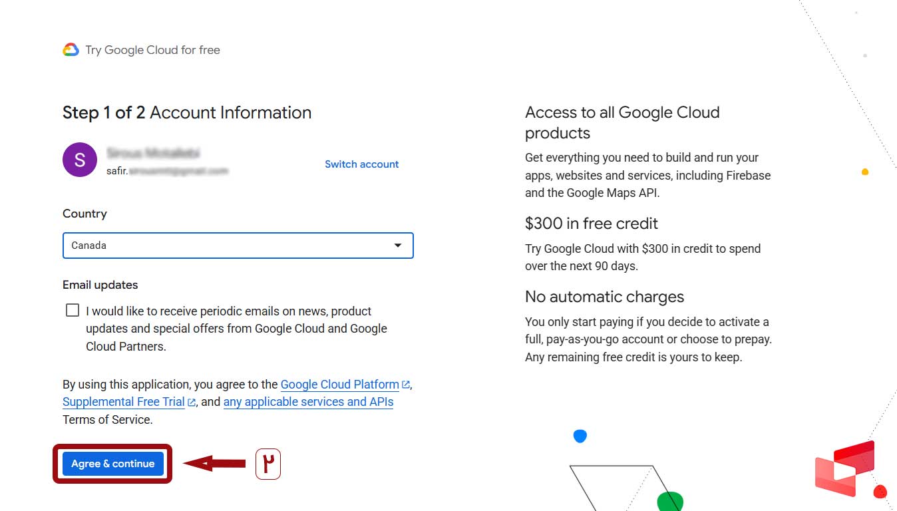Click the blurred account email address
The image size is (897, 511).
point(167,171)
